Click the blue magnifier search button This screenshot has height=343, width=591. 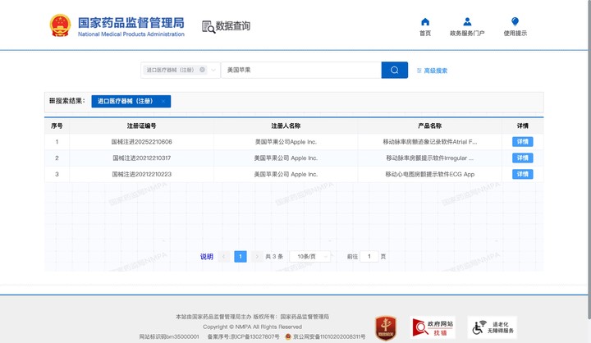(x=394, y=71)
